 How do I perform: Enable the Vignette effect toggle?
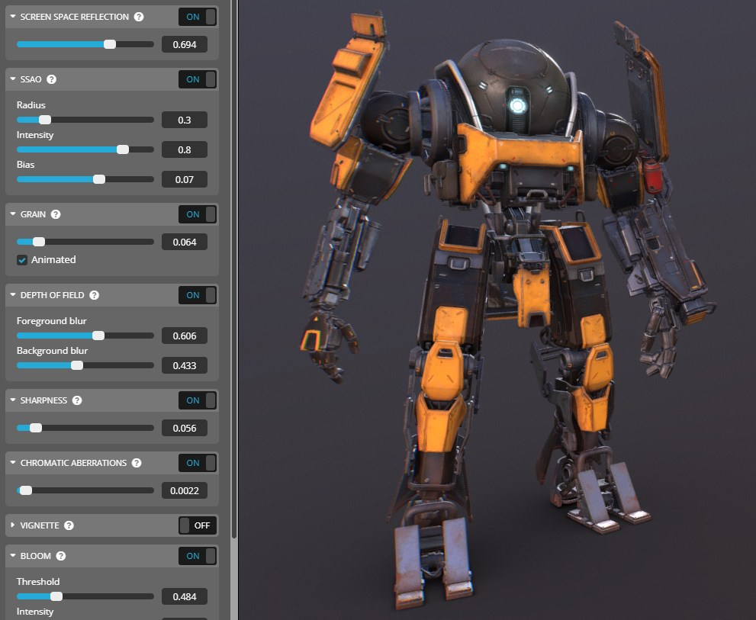click(x=198, y=525)
